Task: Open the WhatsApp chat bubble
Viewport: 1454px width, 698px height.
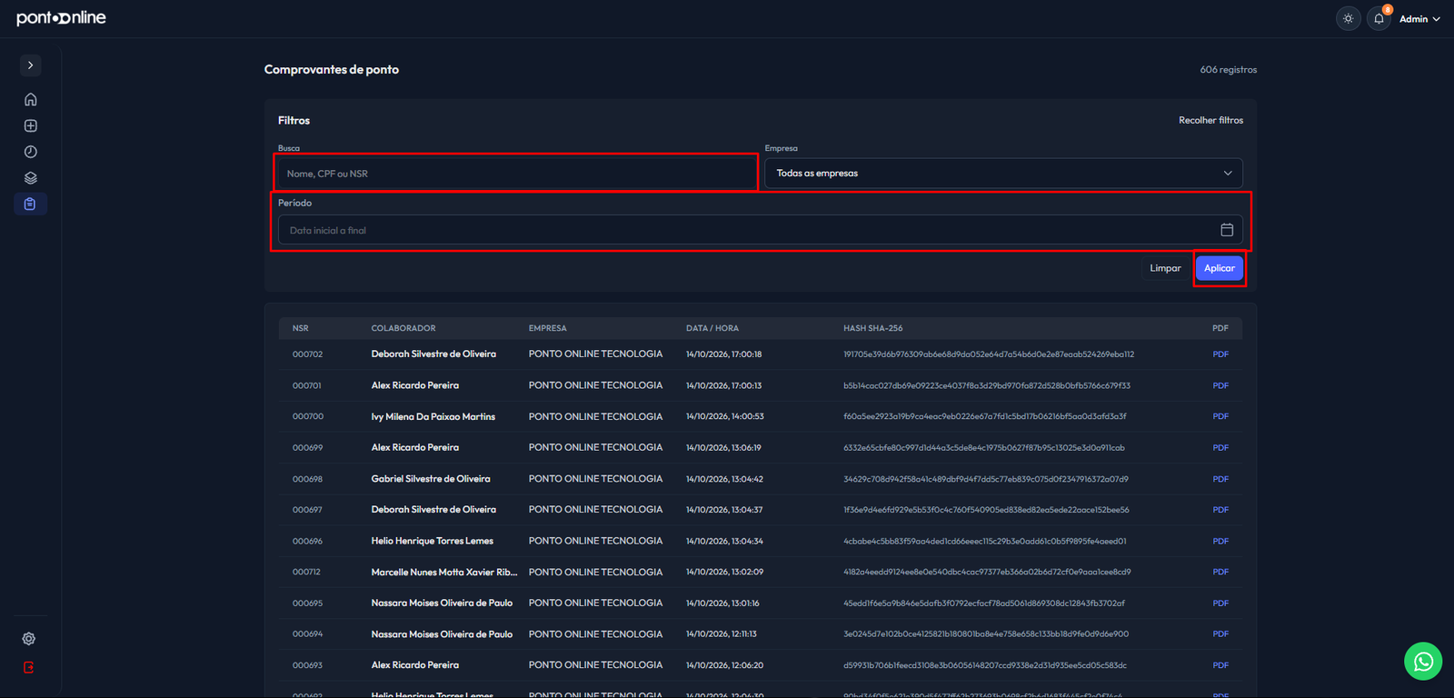Action: [1423, 661]
